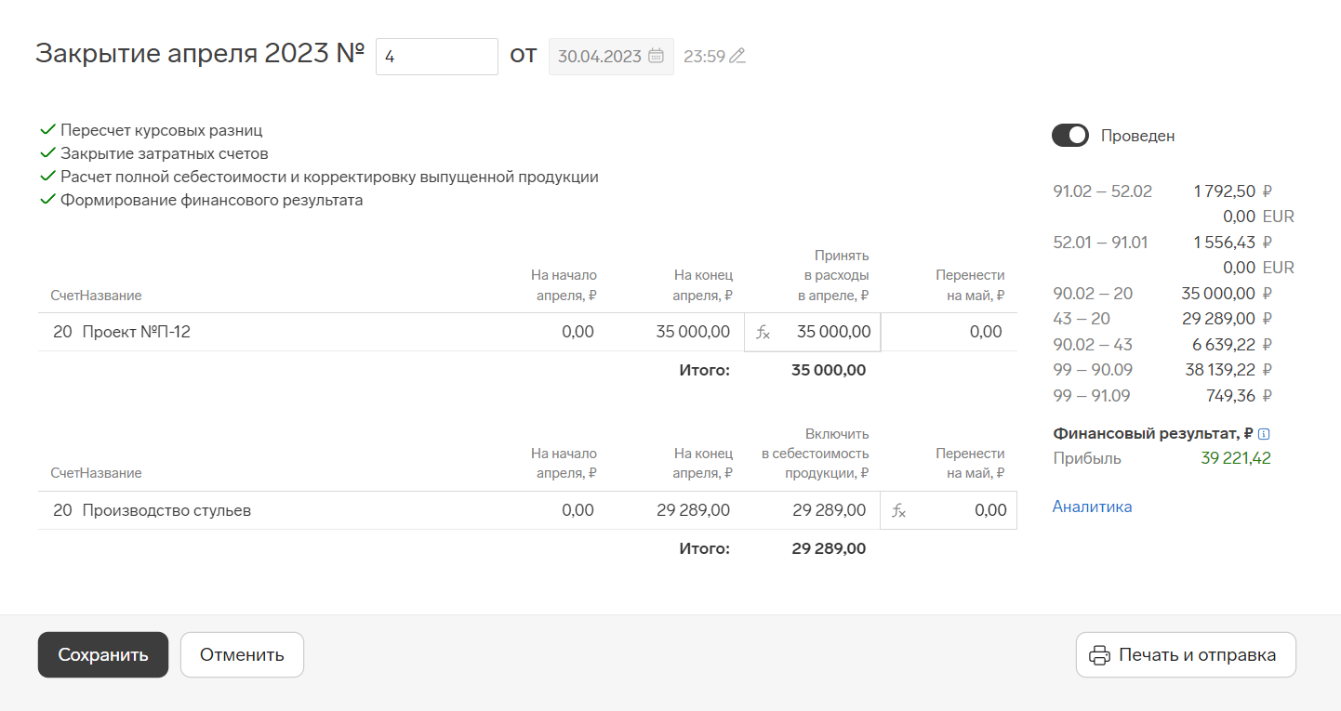Click the 90.02 – 43 posting

point(1094,345)
